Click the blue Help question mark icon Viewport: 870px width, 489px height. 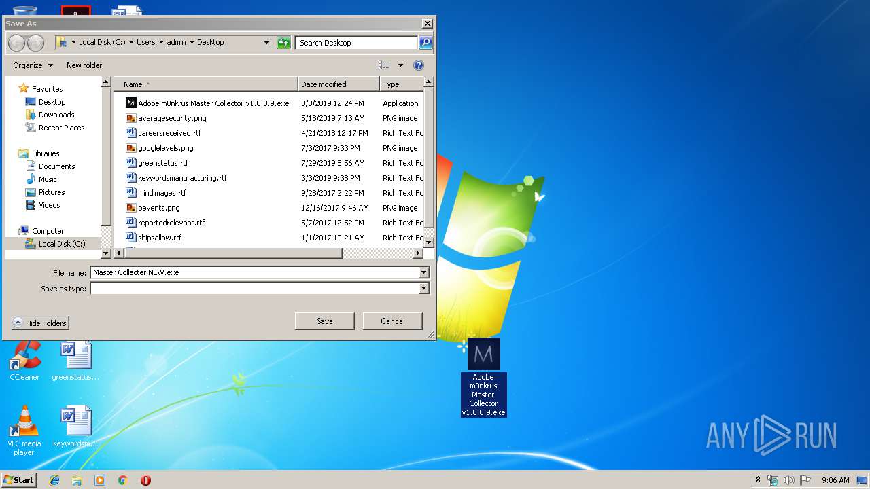(x=419, y=65)
